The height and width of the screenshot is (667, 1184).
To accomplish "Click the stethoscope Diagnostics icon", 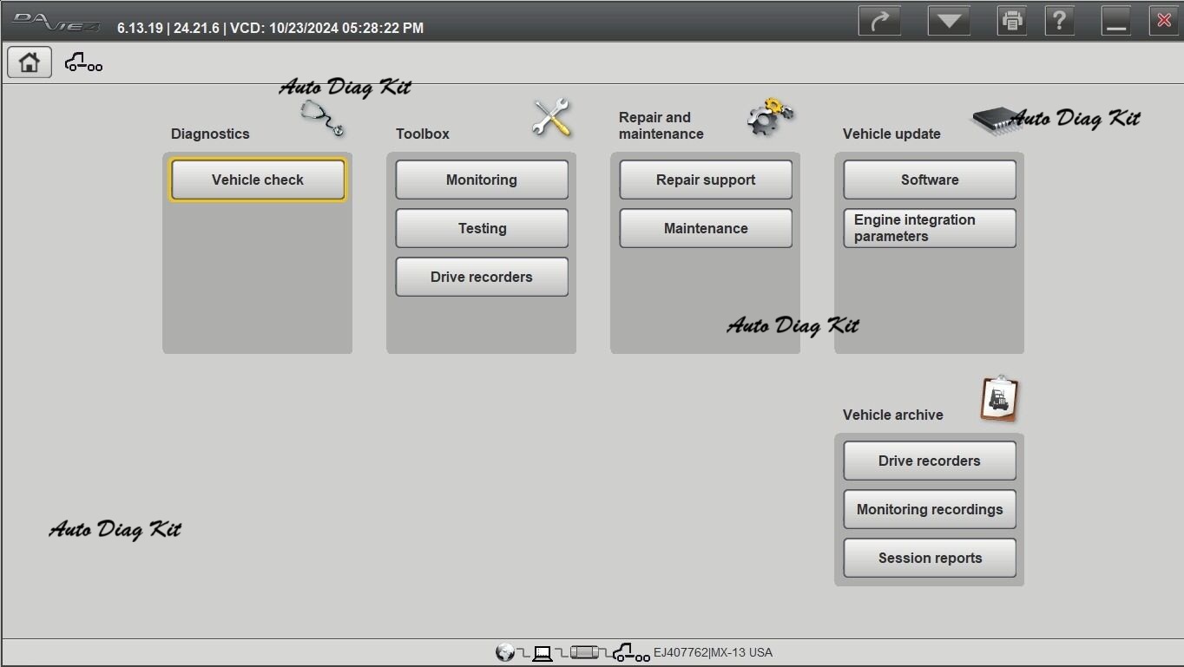I will click(x=323, y=118).
